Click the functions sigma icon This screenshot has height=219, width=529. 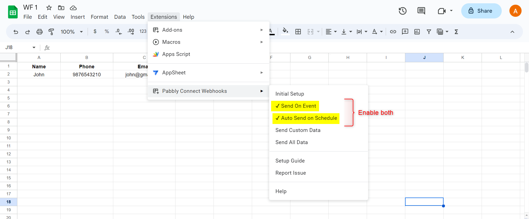click(x=456, y=32)
